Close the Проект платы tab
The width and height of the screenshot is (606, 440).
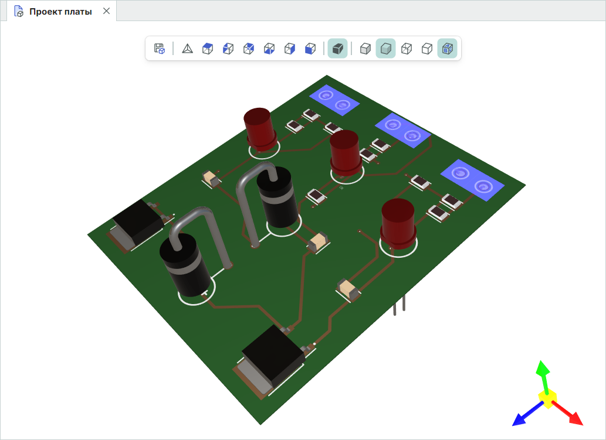click(106, 11)
